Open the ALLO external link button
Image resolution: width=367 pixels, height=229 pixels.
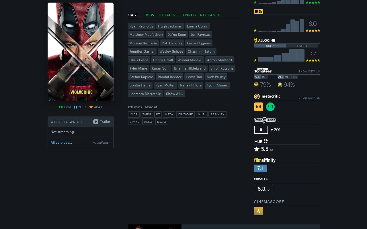[148, 122]
